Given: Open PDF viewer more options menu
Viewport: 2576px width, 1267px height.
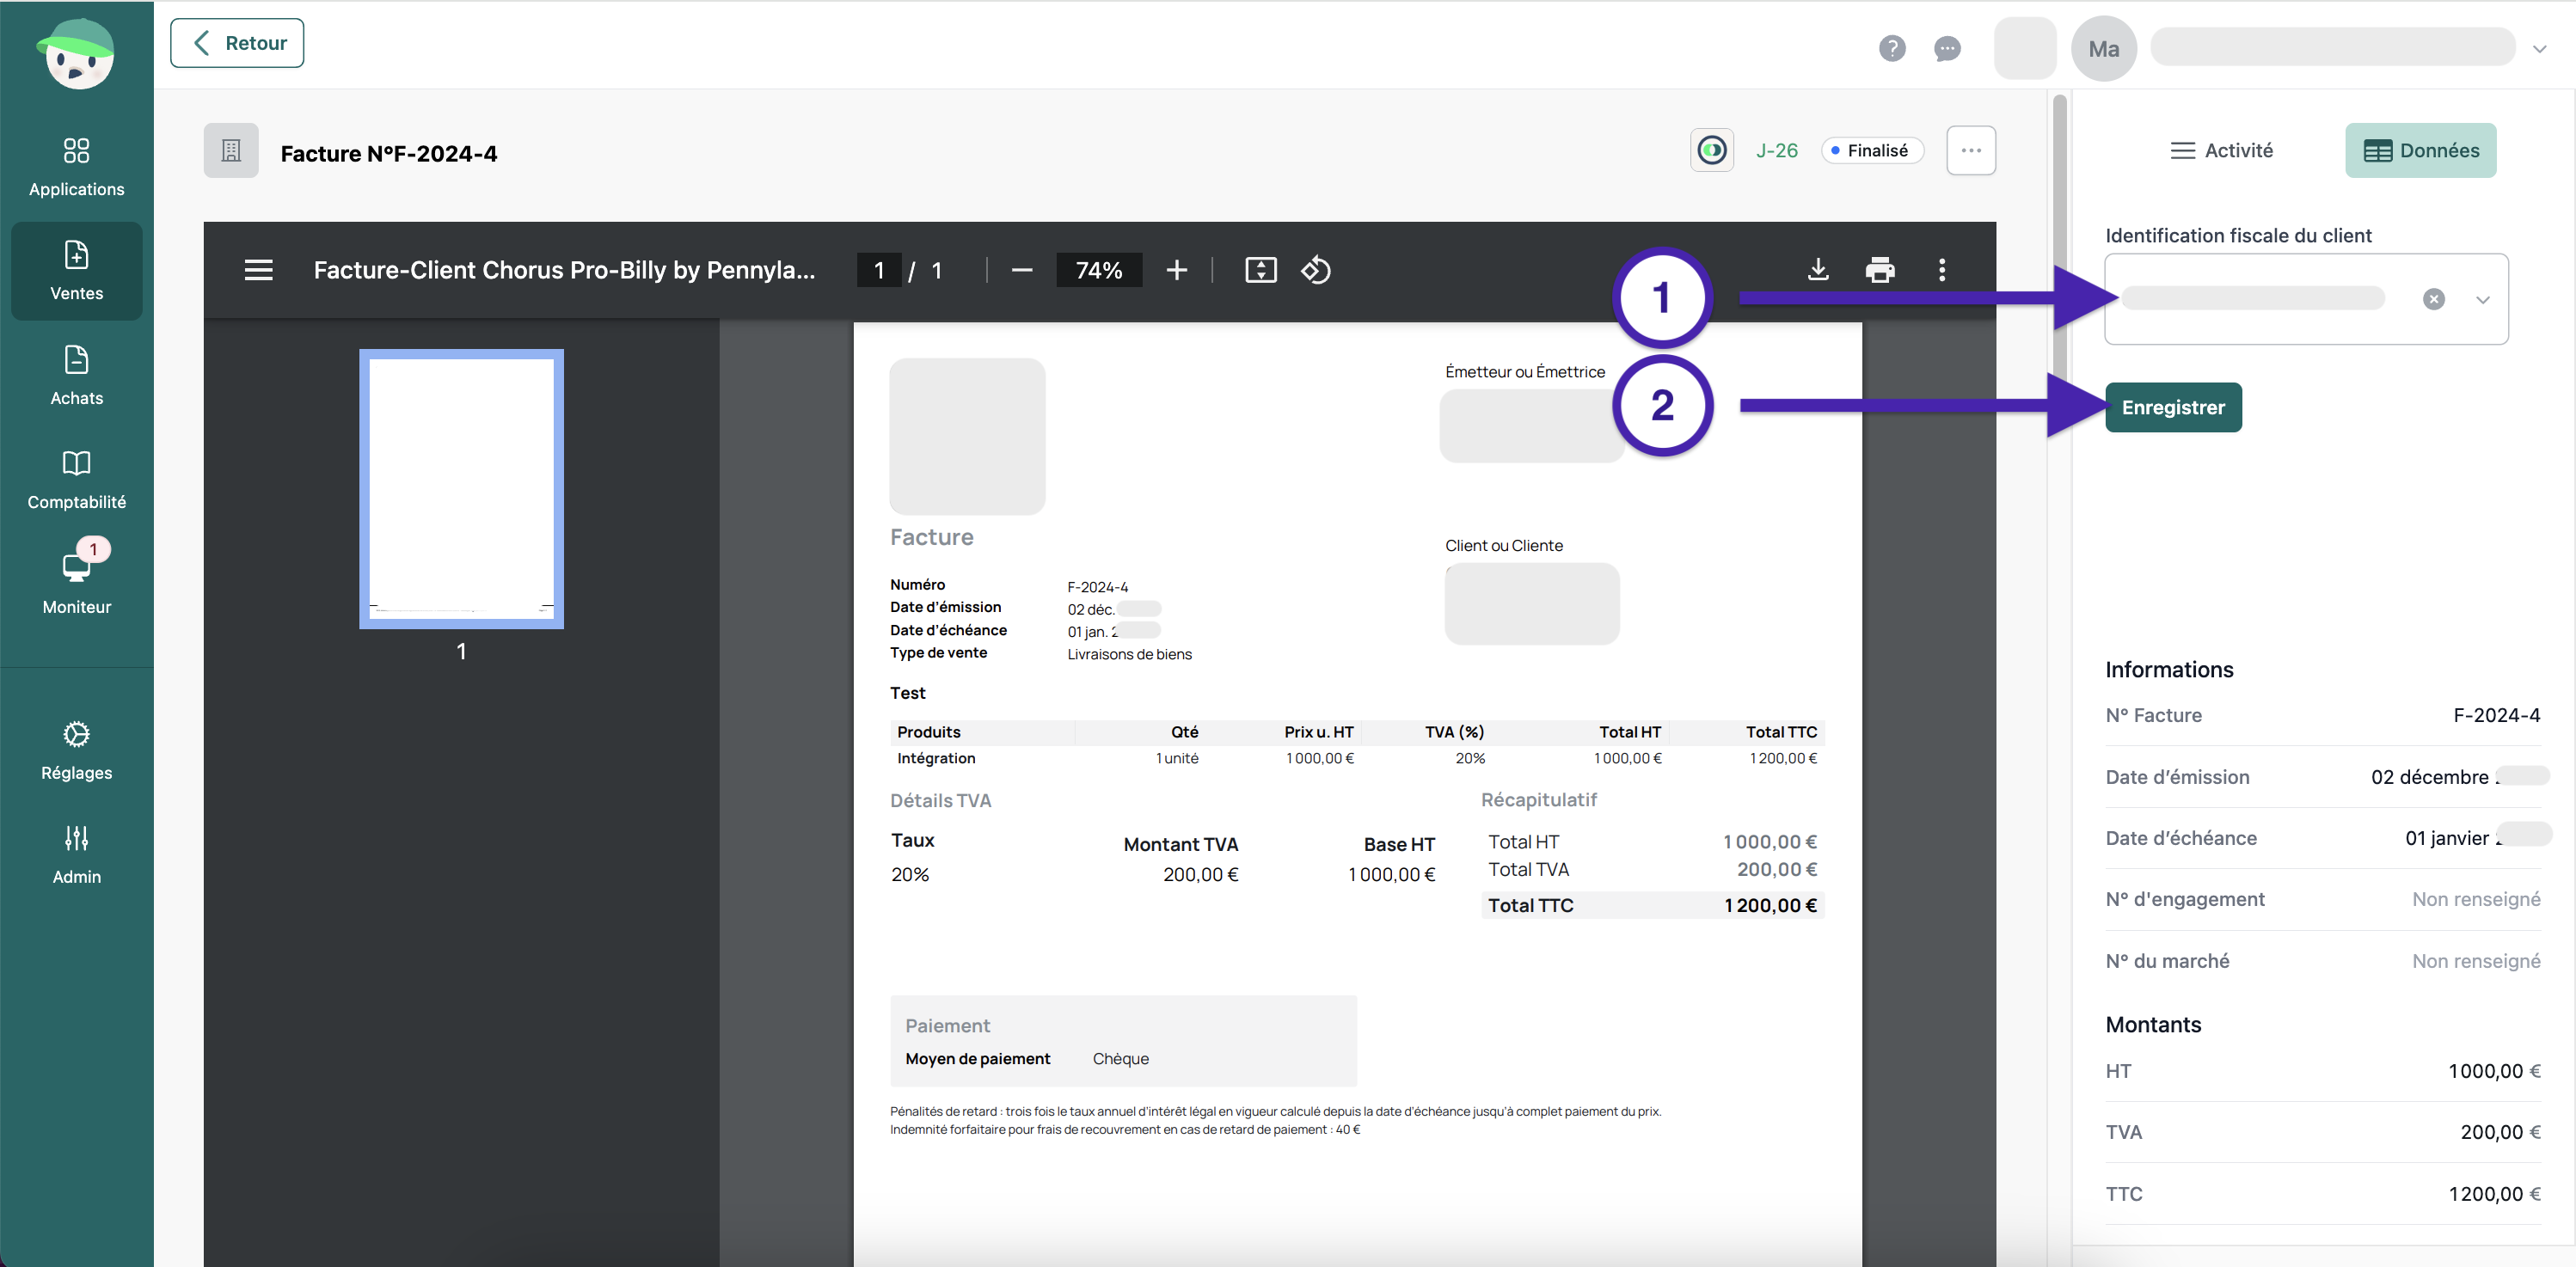Looking at the screenshot, I should 1941,270.
